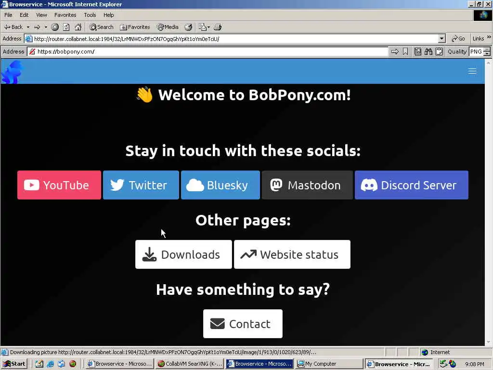Open the Back history dropdown arrow
This screenshot has width=493, height=370.
[x=28, y=27]
